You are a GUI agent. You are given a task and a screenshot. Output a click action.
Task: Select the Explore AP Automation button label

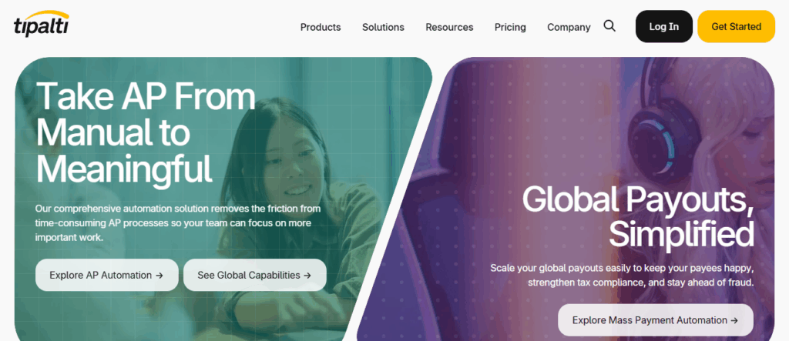(101, 275)
